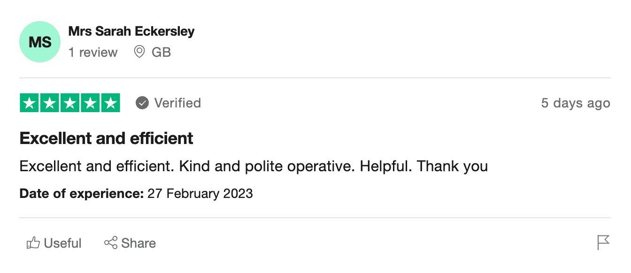Viewport: 631px width, 273px height.
Task: Click the "Date of experience" line
Action: coord(136,193)
